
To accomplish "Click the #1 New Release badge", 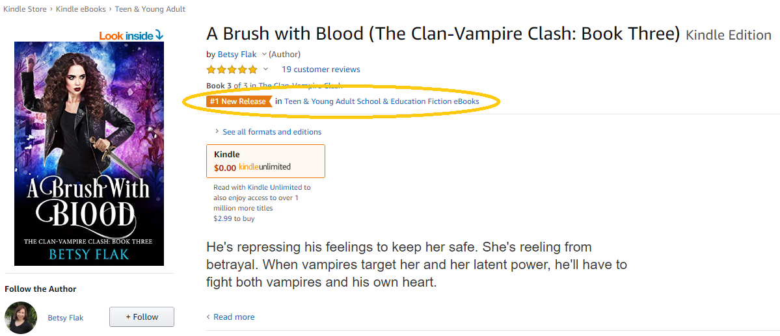I will 238,101.
